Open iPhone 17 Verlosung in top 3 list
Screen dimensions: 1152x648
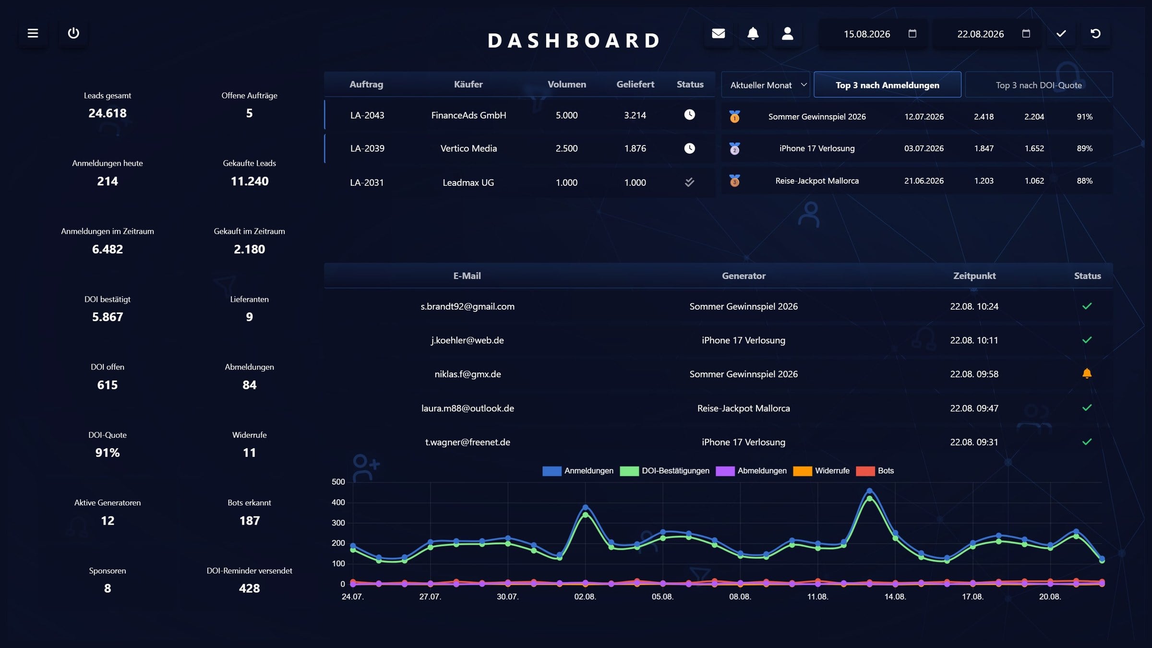(817, 148)
